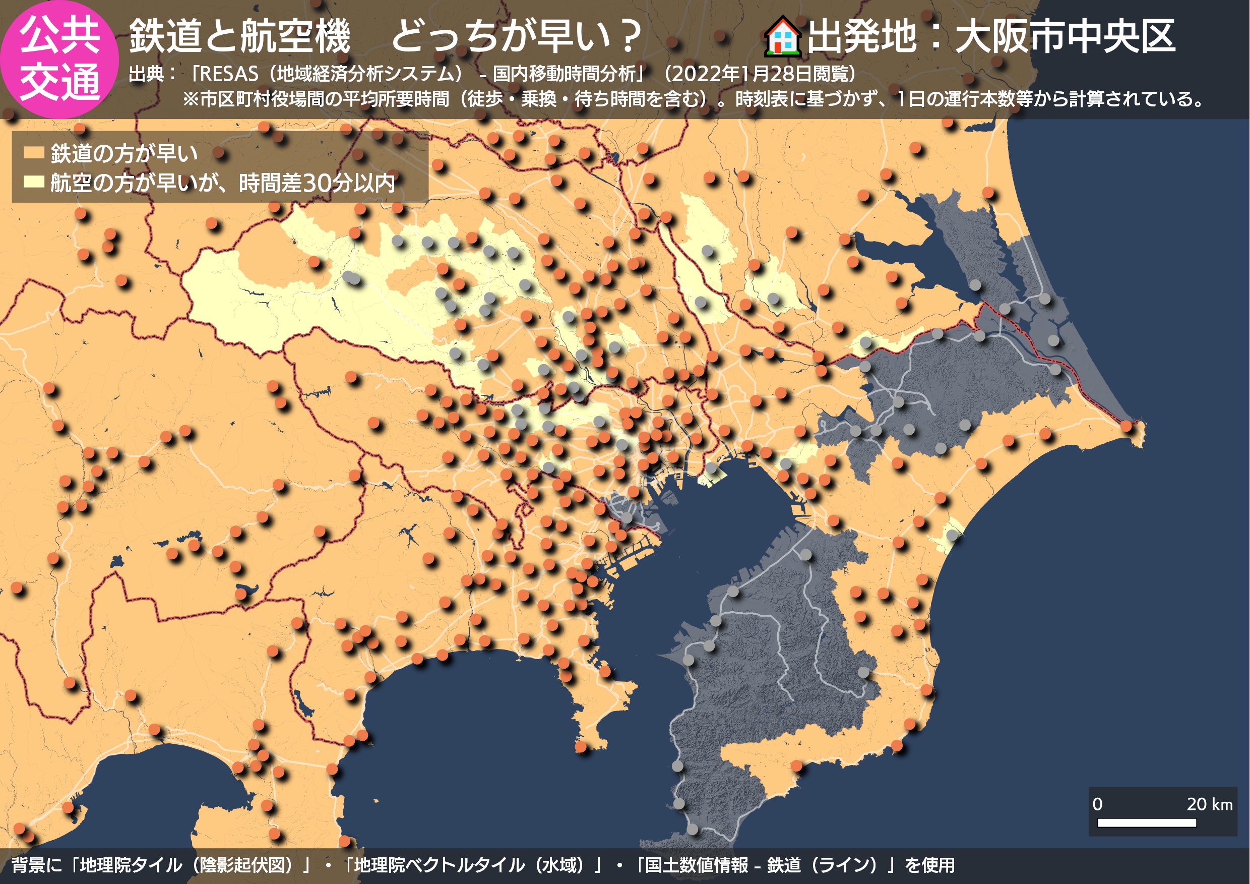Click the 20 km scale label

[1209, 804]
